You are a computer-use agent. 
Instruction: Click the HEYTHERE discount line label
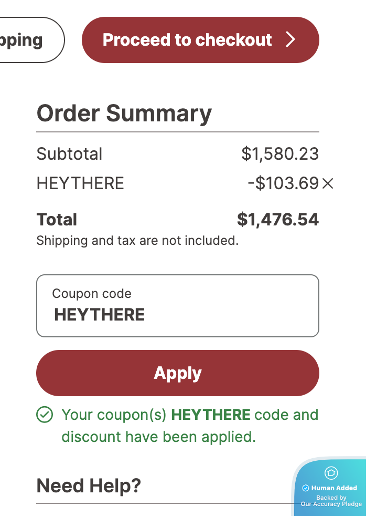tap(80, 183)
